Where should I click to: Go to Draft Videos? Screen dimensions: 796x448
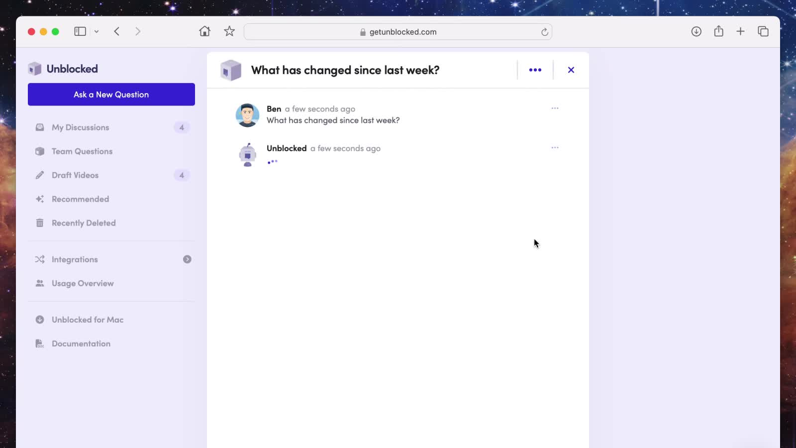click(x=75, y=175)
